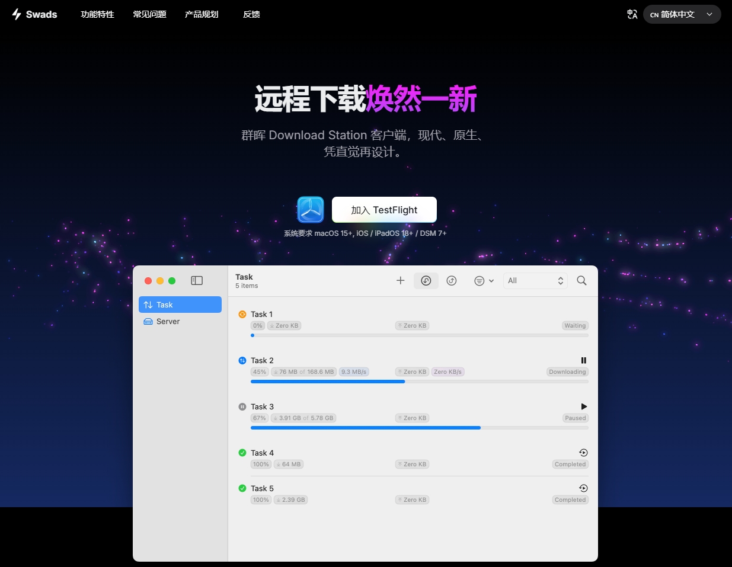The image size is (732, 567).
Task: Select Task in the sidebar
Action: pyautogui.click(x=180, y=305)
